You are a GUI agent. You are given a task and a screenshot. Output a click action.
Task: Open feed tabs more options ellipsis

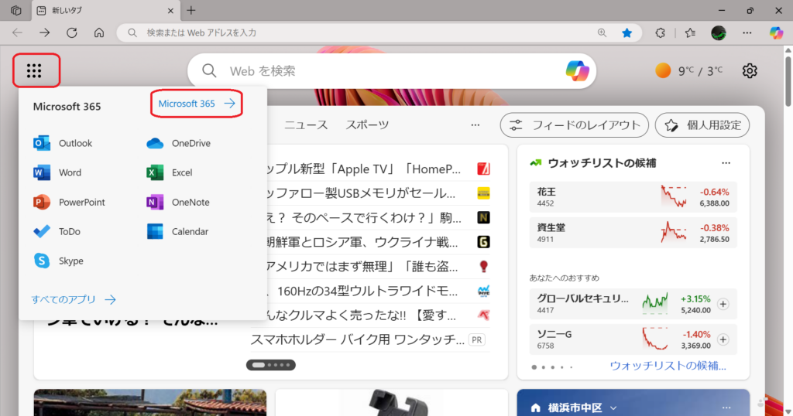(x=475, y=125)
